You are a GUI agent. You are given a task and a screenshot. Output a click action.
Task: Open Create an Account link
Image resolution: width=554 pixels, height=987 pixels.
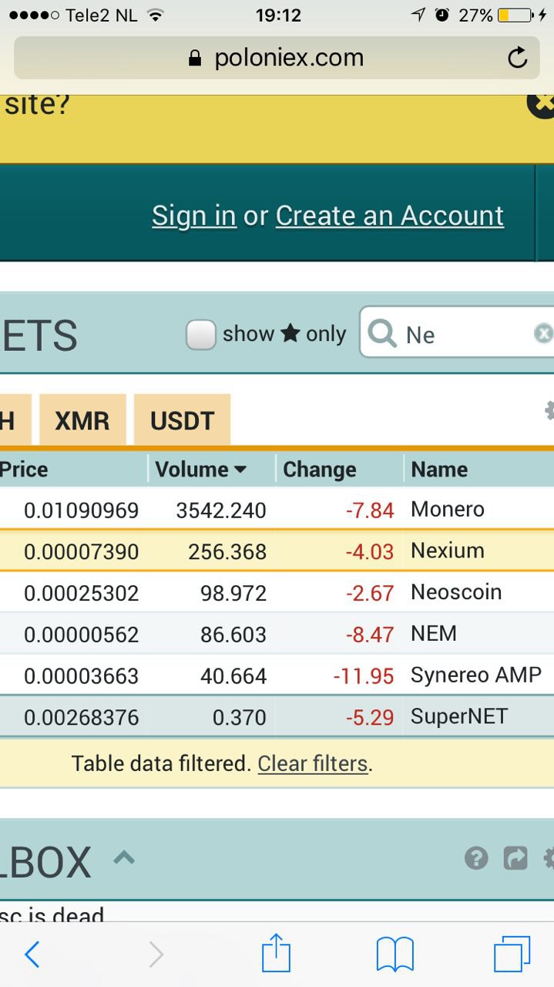pyautogui.click(x=390, y=216)
